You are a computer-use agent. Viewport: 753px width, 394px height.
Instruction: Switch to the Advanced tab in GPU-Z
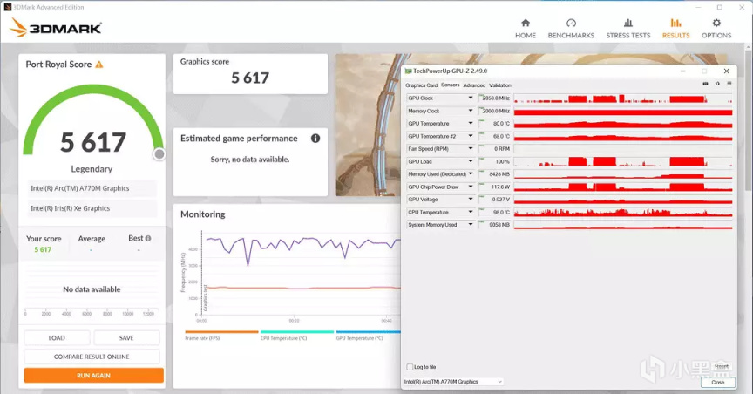[x=474, y=85]
